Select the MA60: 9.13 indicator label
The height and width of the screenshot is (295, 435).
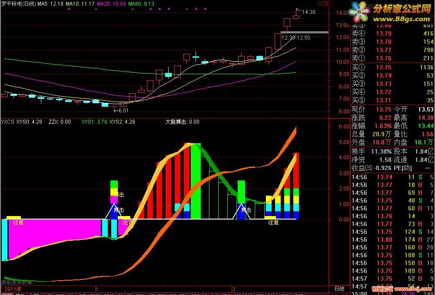(x=141, y=3)
